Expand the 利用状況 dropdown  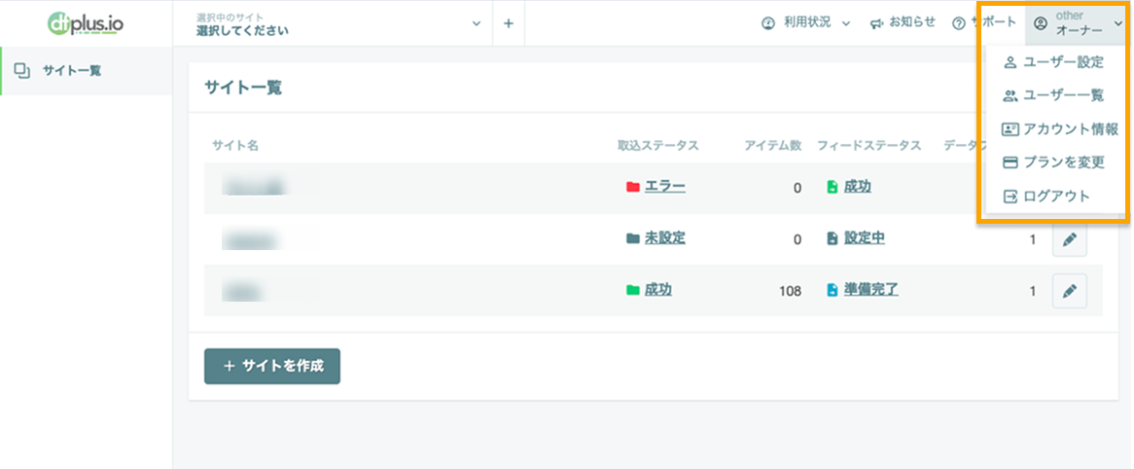pos(805,23)
